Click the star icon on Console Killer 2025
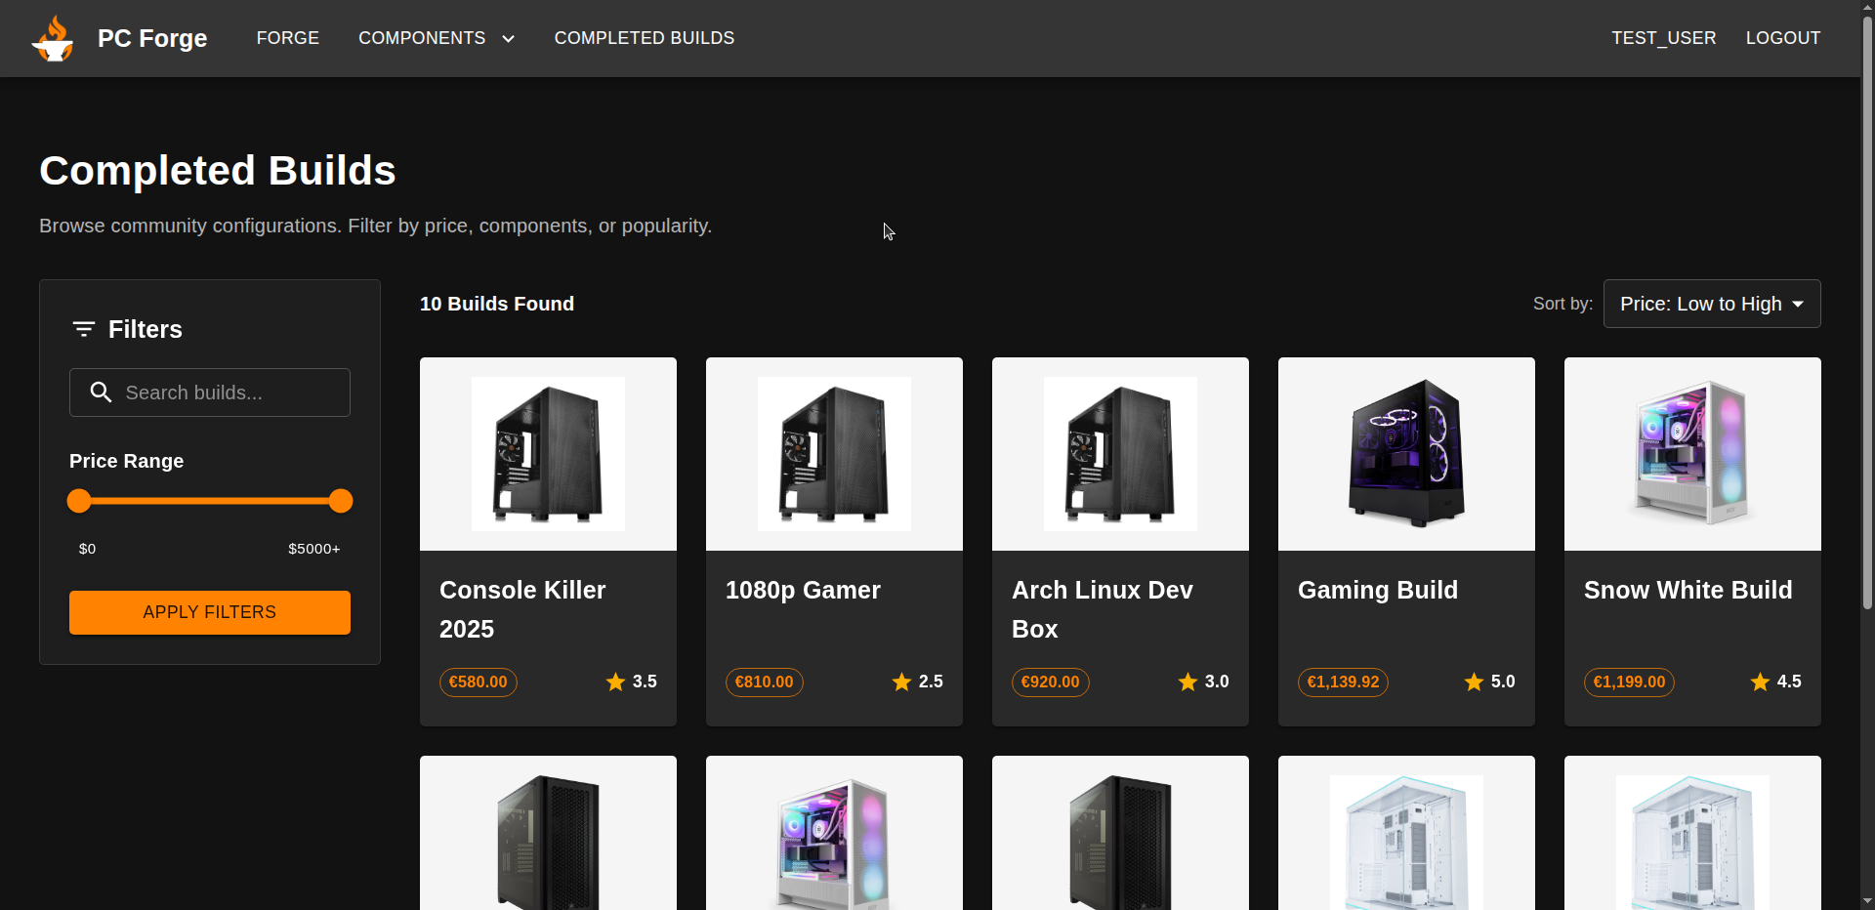 (x=615, y=682)
